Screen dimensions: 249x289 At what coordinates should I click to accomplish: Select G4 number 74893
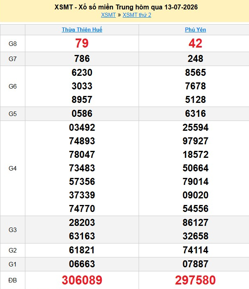(82, 141)
